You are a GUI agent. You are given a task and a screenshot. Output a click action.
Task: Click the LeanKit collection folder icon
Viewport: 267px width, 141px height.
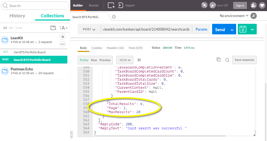[5, 40]
